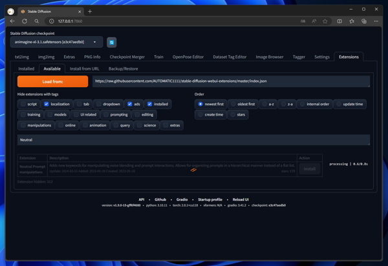Image resolution: width=388 pixels, height=266 pixels.
Task: Switch to the img2img tab
Action: coord(47,57)
